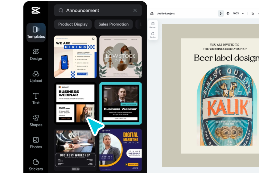Select the Text tool in sidebar
This screenshot has width=259, height=173.
(36, 99)
